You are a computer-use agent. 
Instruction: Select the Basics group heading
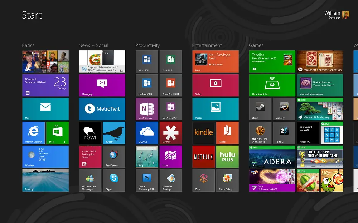click(28, 45)
